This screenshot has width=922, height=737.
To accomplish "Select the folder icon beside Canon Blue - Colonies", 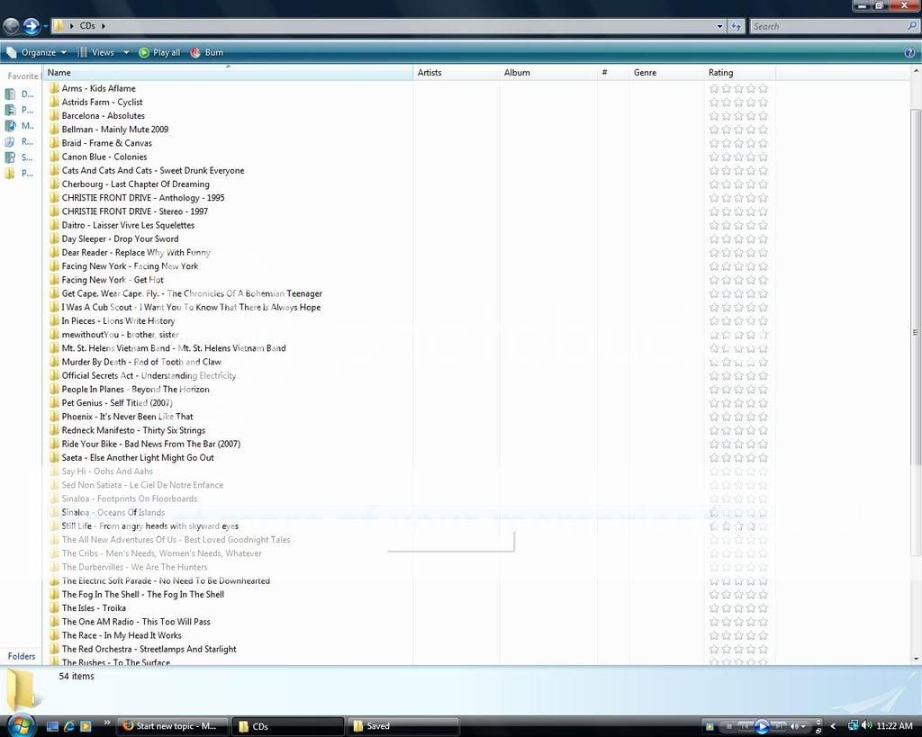I will (x=54, y=157).
